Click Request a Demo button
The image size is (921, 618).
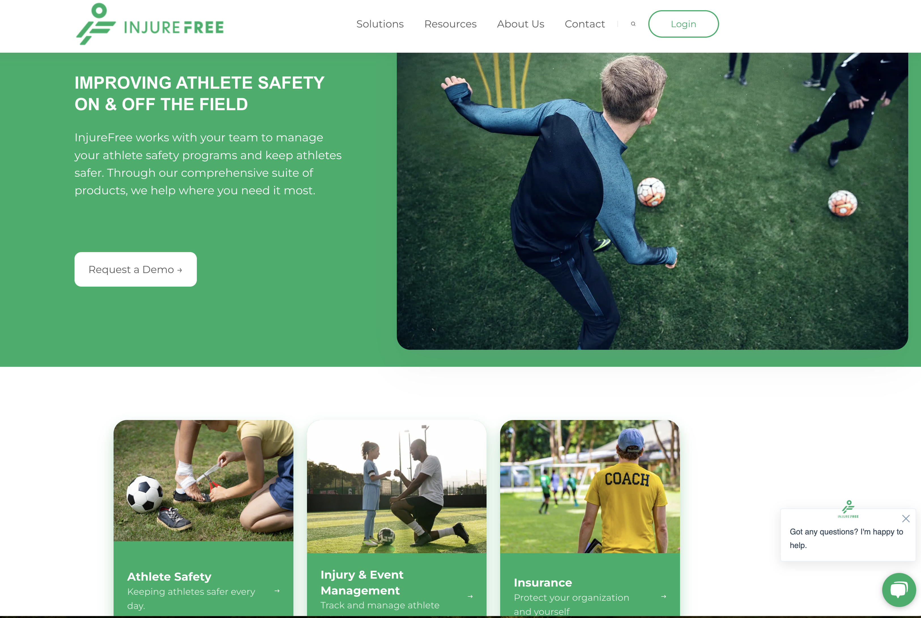tap(136, 269)
